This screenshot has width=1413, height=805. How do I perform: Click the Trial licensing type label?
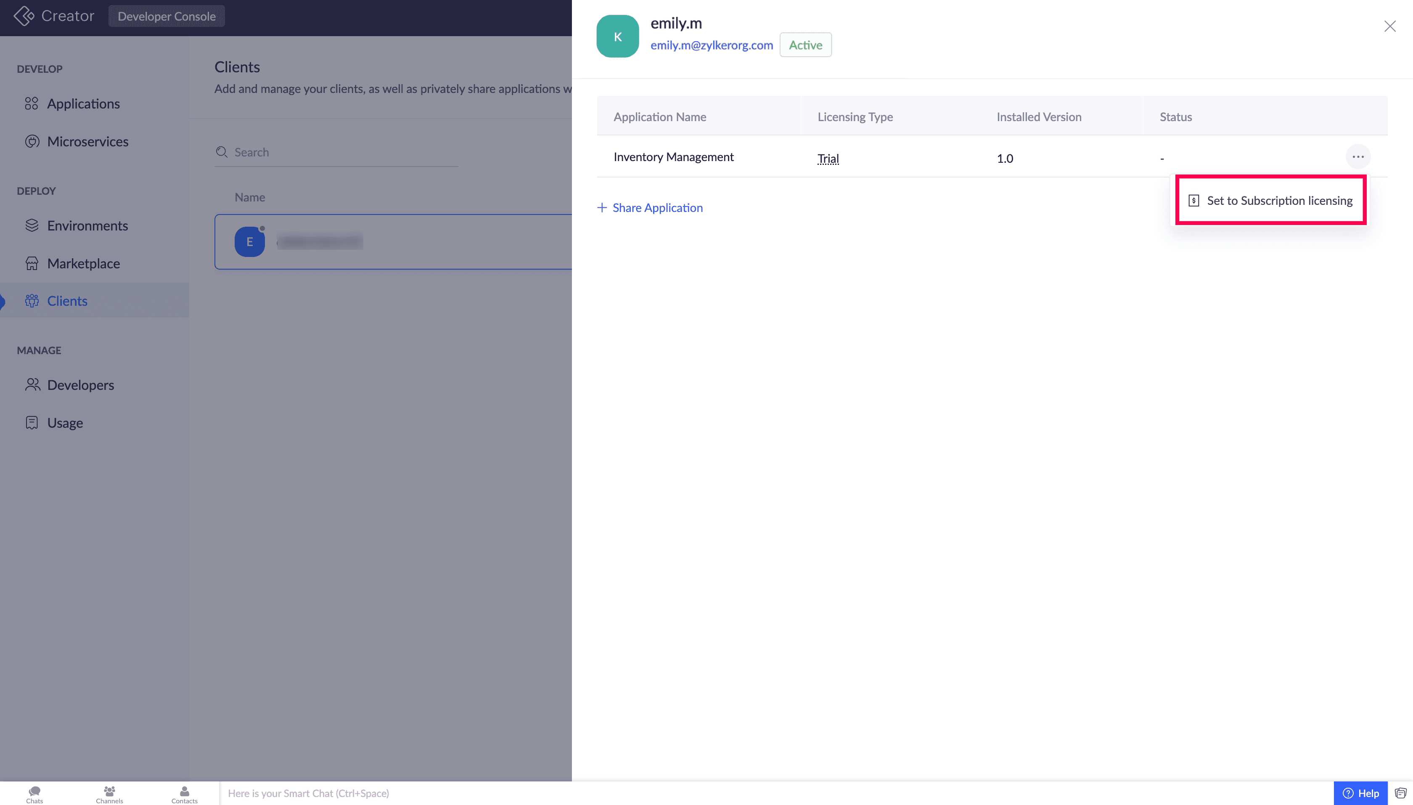pos(828,159)
